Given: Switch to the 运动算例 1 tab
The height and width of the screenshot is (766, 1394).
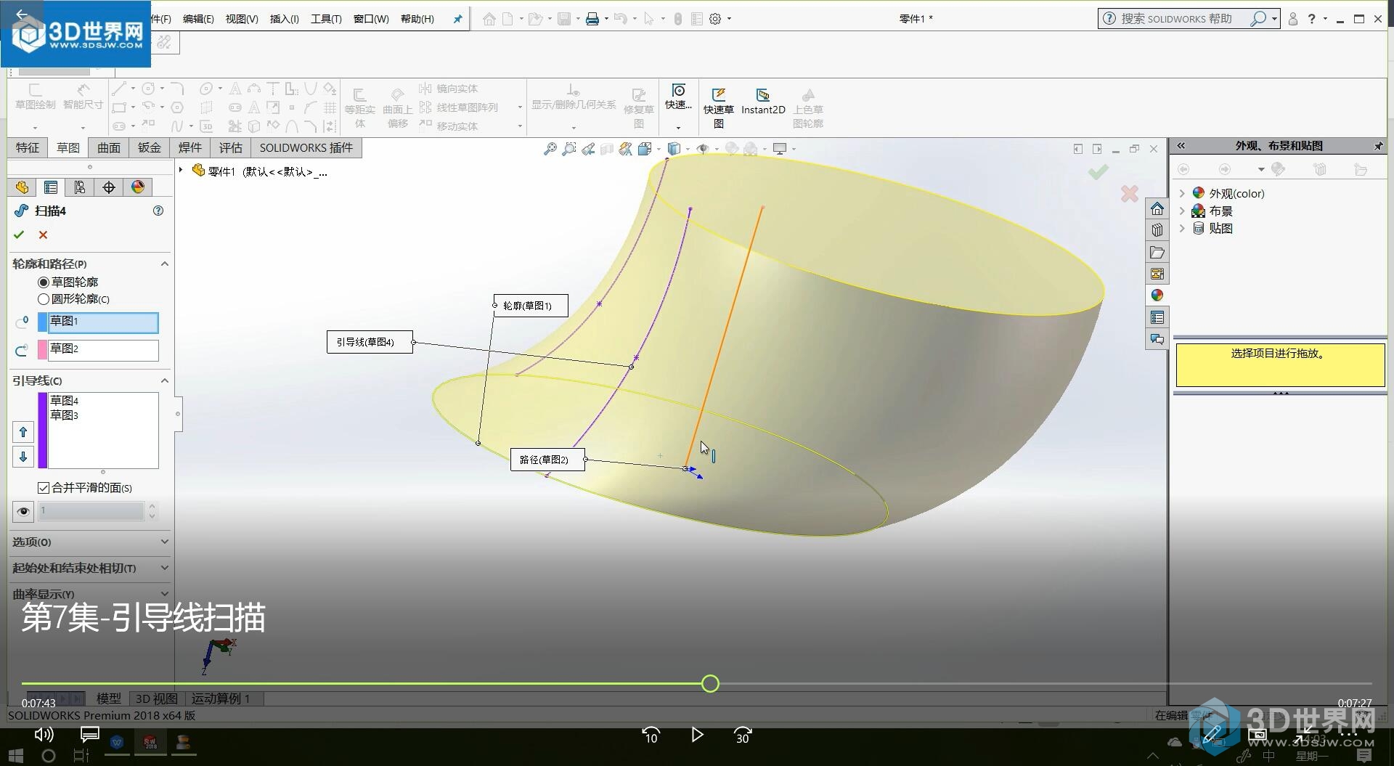Looking at the screenshot, I should [x=221, y=698].
